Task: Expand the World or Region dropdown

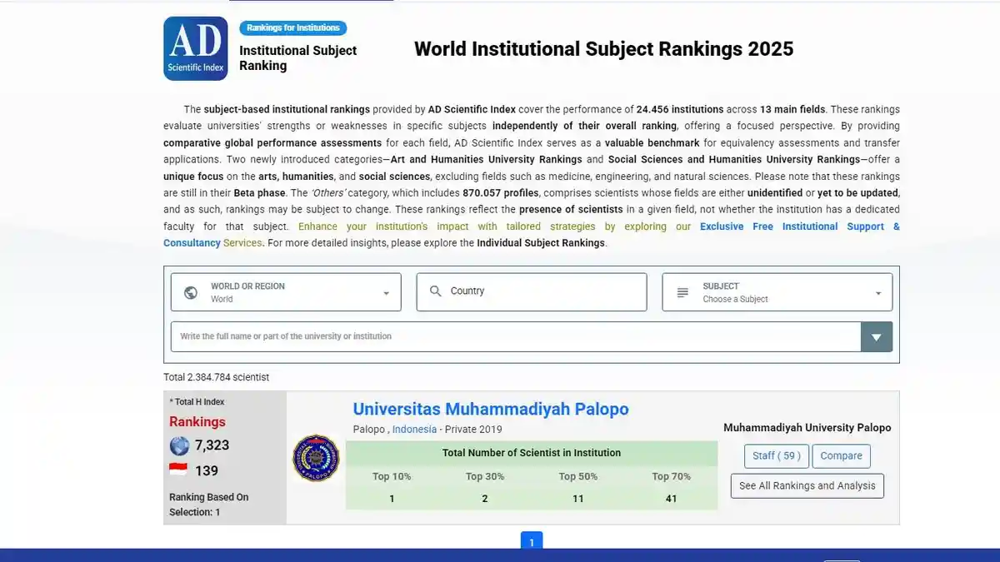Action: pos(386,293)
